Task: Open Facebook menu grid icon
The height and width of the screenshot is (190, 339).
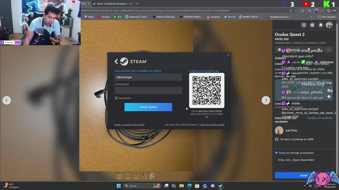Action: [x=304, y=25]
